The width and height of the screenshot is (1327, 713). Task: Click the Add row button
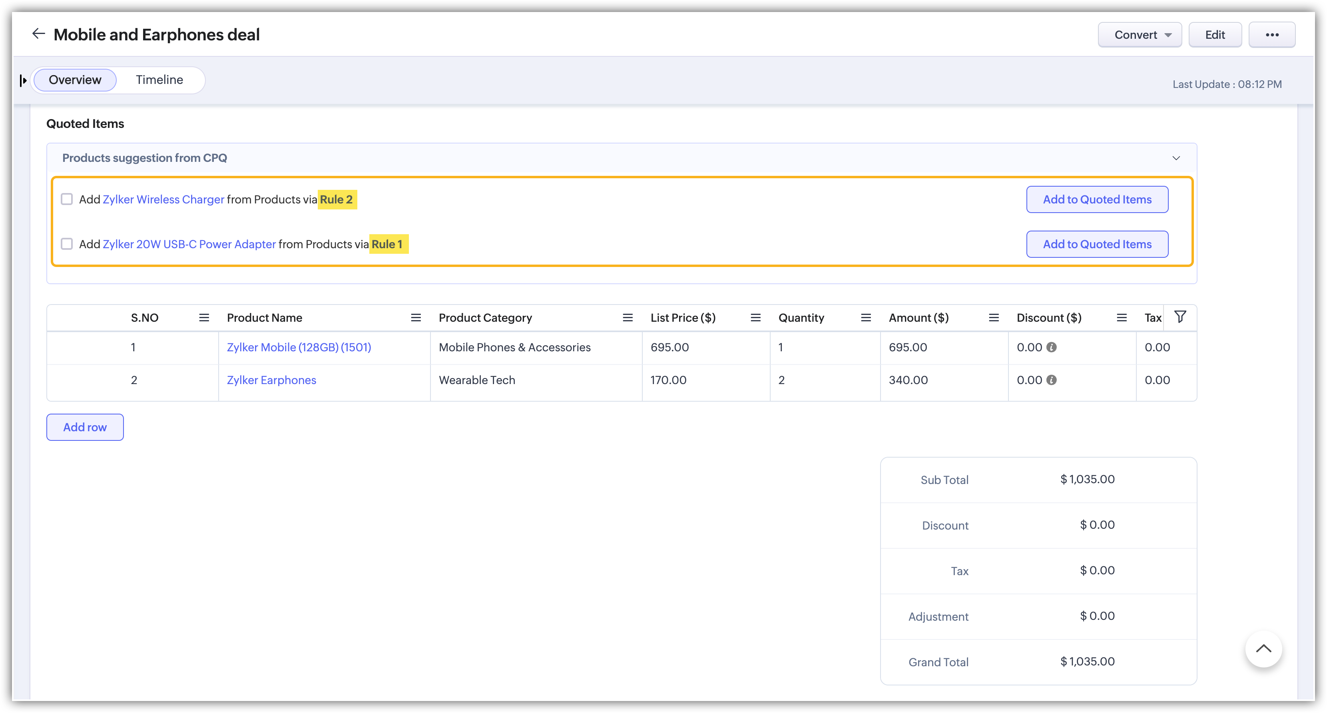85,427
